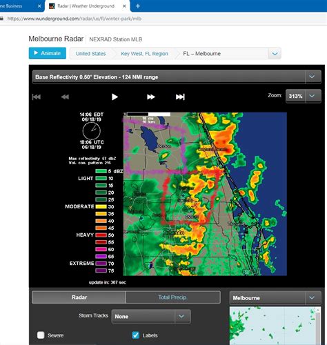This screenshot has height=345, width=327.
Task: Click the 30 dBZ moderate yellow swatch
Action: pyautogui.click(x=101, y=206)
